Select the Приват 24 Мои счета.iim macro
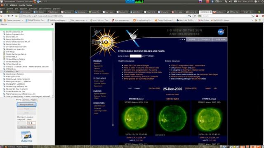 17,89
